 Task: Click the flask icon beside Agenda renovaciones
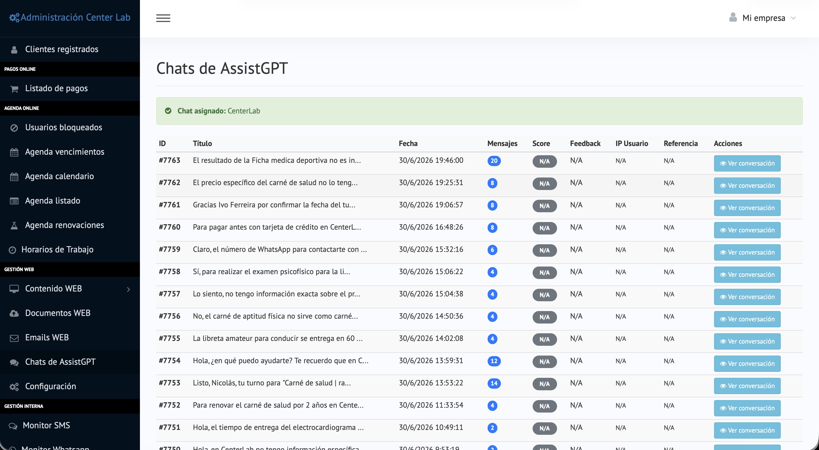click(14, 226)
